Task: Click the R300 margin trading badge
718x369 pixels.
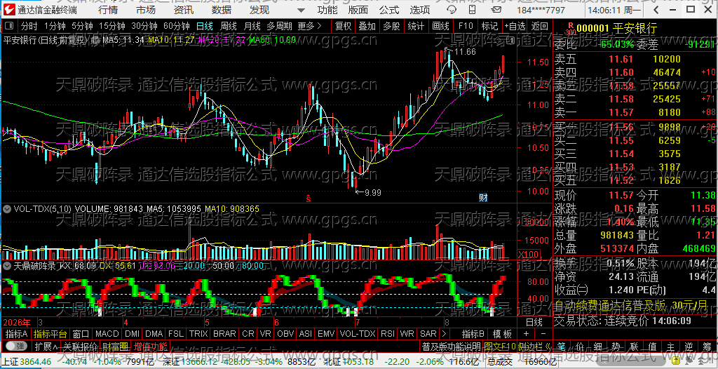Action: pos(571,29)
